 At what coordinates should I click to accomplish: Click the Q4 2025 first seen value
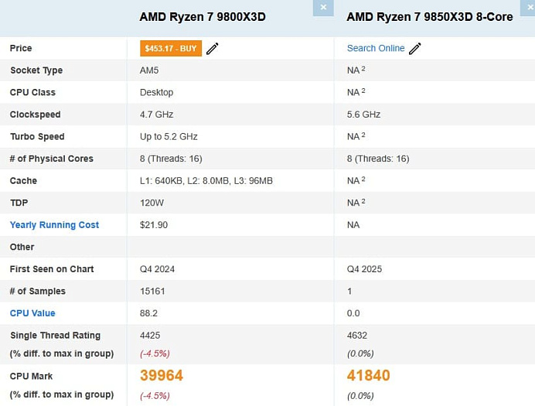[x=364, y=269]
